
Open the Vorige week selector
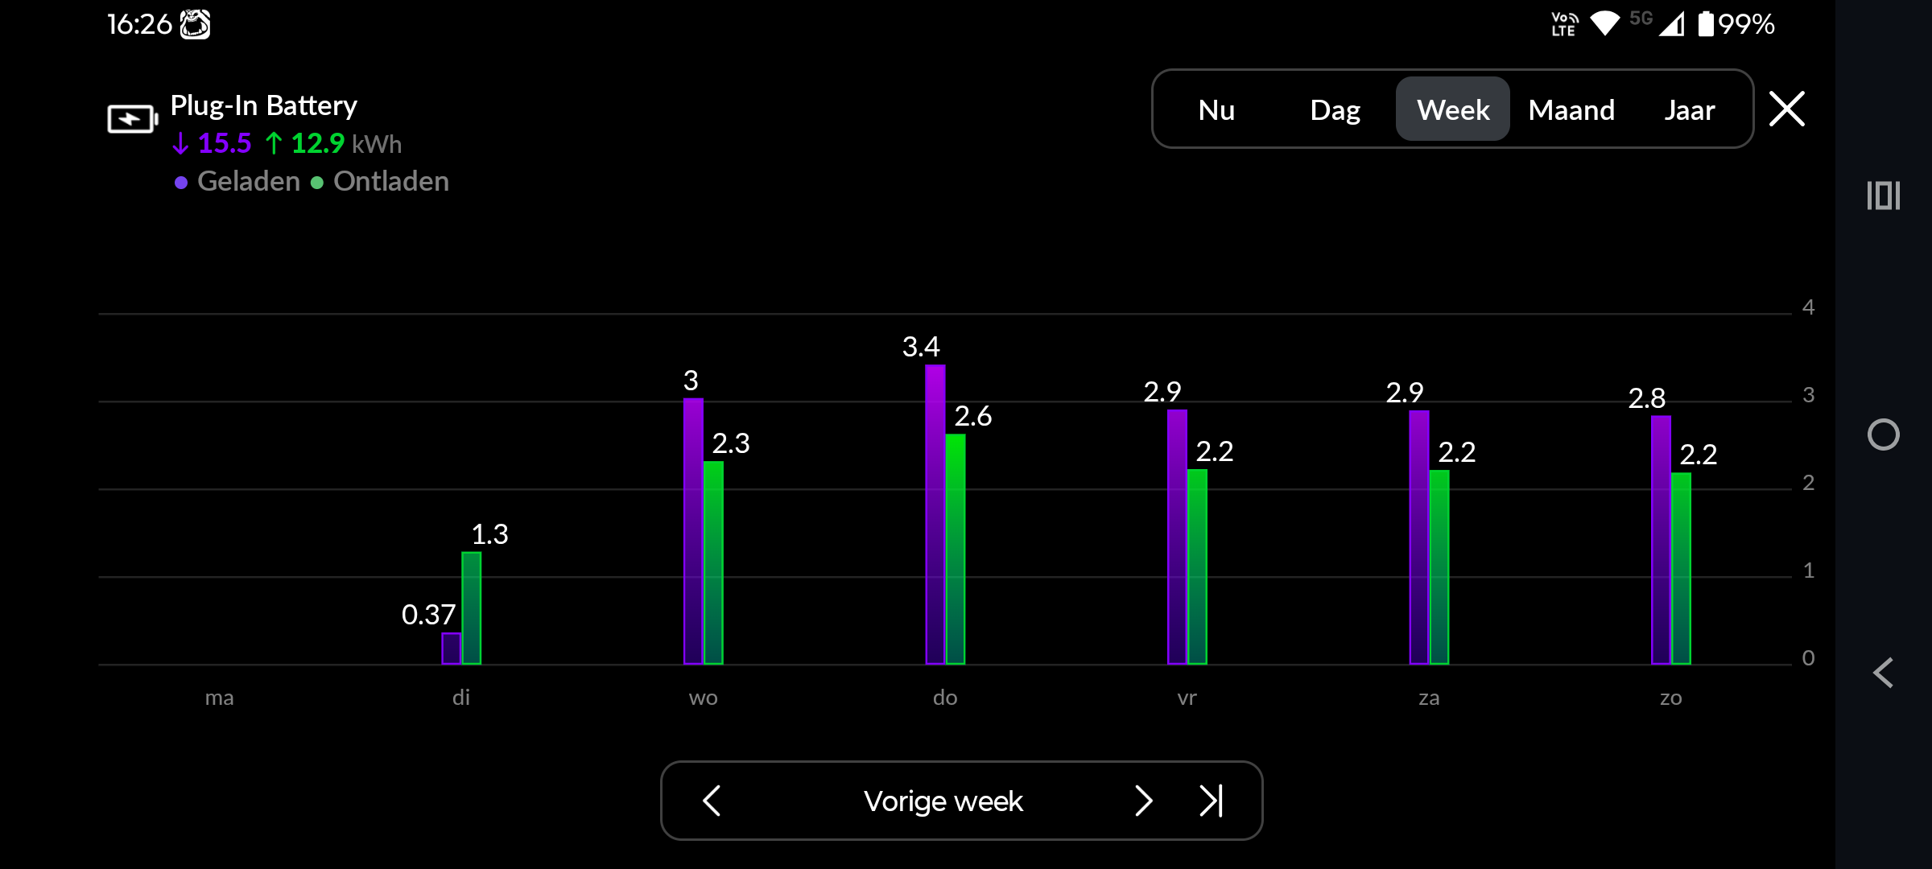coord(943,801)
